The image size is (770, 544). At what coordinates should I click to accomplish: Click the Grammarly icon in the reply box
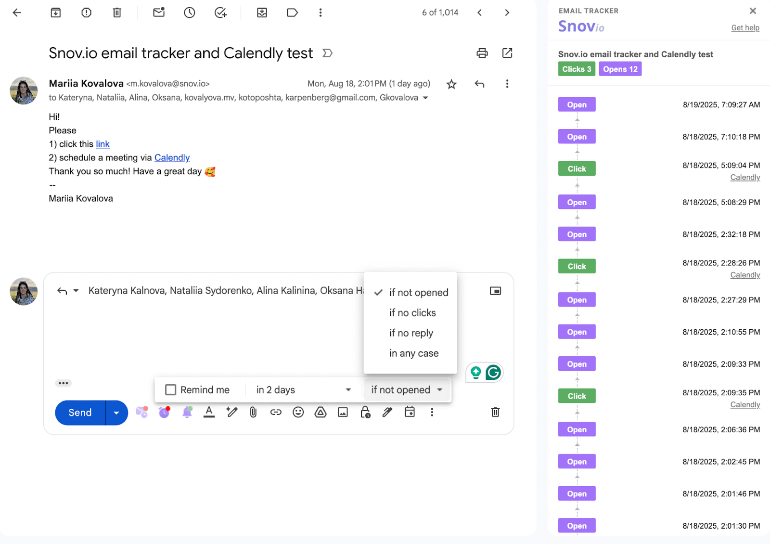click(493, 372)
